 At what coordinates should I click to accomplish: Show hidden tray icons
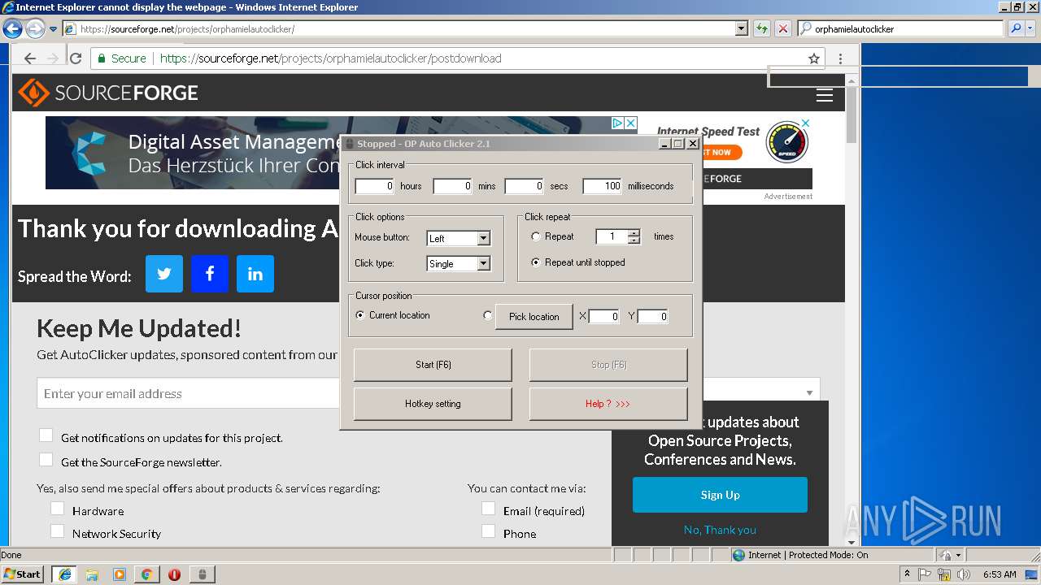click(x=907, y=574)
